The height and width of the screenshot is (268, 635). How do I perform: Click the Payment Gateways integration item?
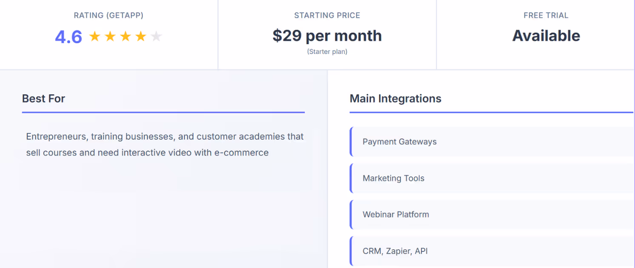pos(492,142)
